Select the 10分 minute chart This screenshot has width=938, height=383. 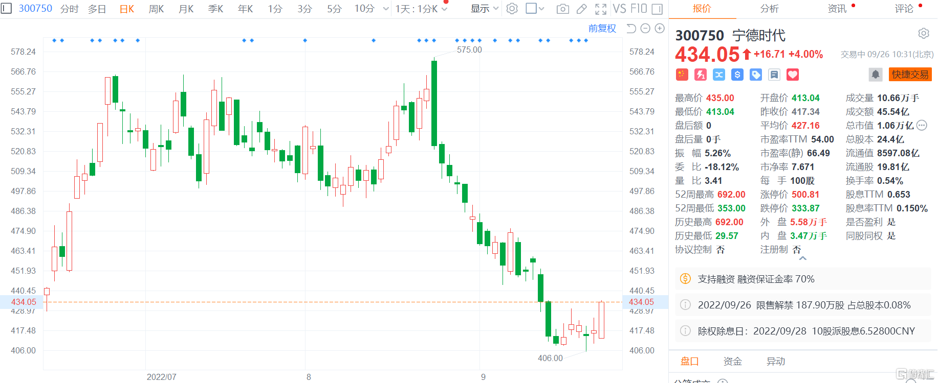pos(365,9)
